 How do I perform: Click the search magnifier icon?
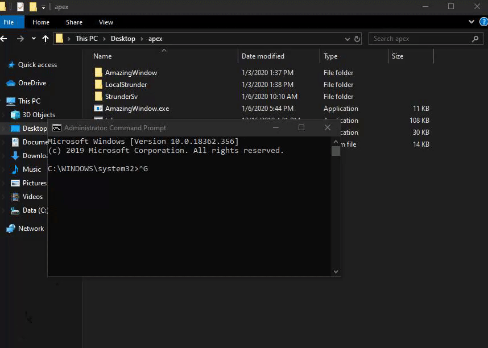(x=475, y=39)
